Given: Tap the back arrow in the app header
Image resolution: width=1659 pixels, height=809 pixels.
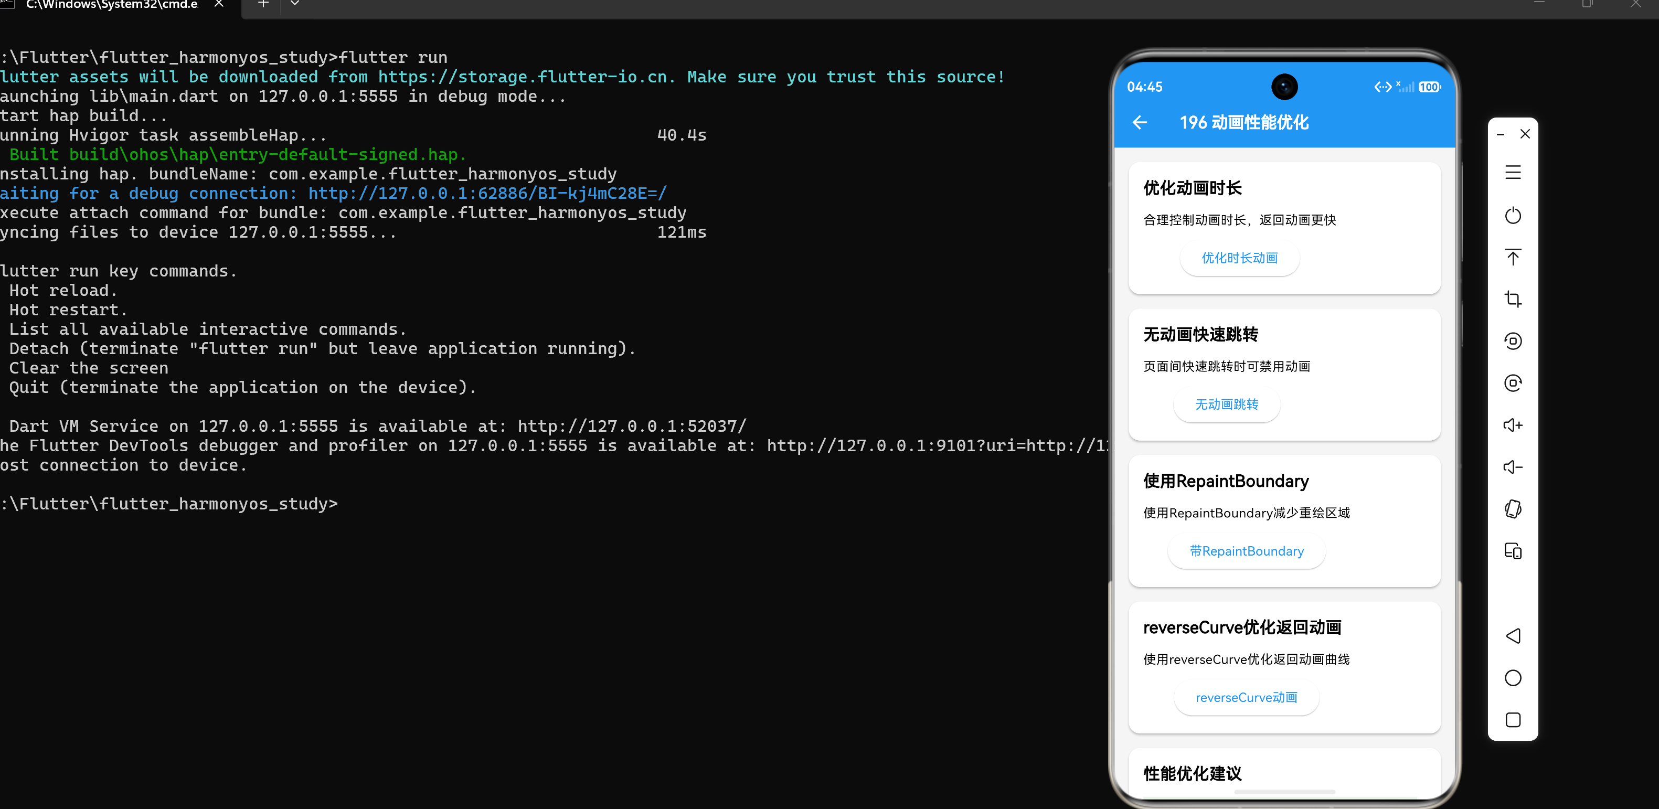Looking at the screenshot, I should tap(1140, 122).
